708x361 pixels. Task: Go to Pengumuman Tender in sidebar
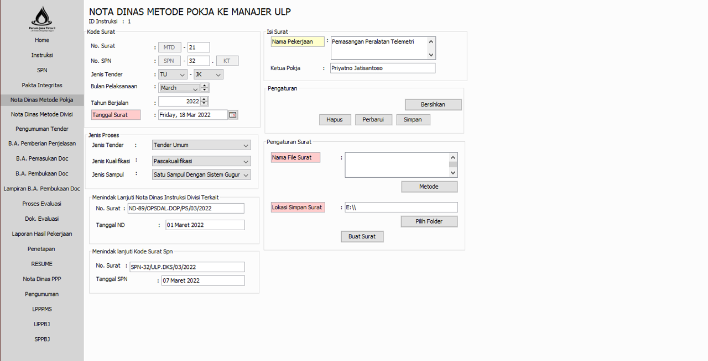pos(42,129)
